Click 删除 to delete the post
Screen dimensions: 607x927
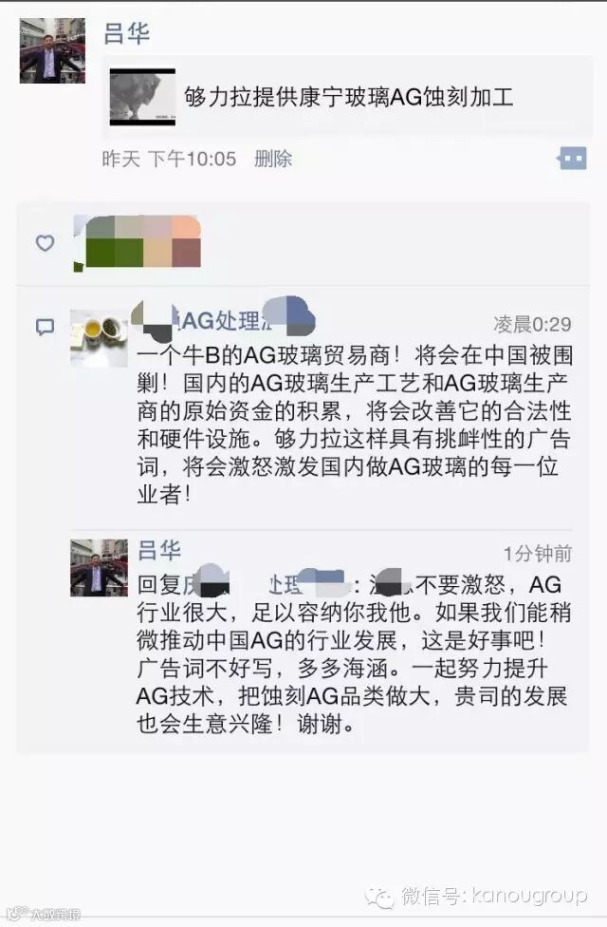(x=273, y=159)
